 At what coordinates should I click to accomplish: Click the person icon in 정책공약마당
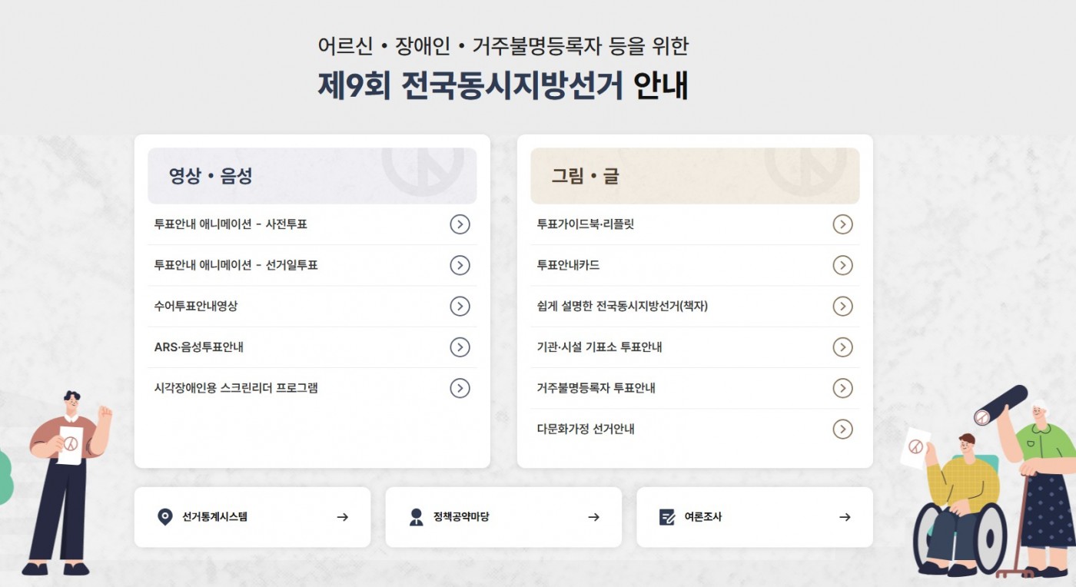point(417,517)
